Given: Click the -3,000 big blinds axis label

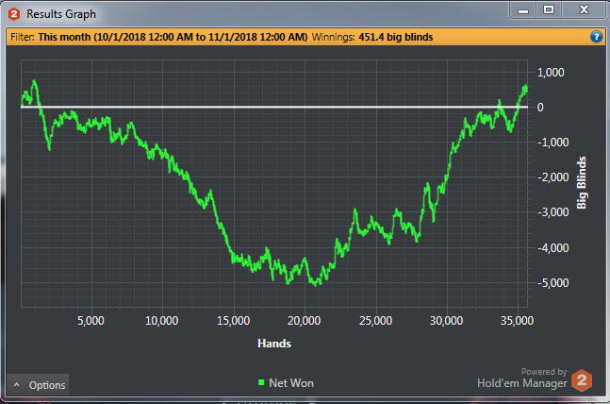Looking at the screenshot, I should click(x=552, y=212).
